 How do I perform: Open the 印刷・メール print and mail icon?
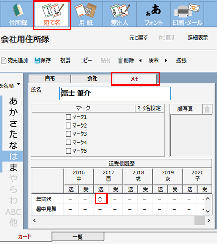coord(187,14)
